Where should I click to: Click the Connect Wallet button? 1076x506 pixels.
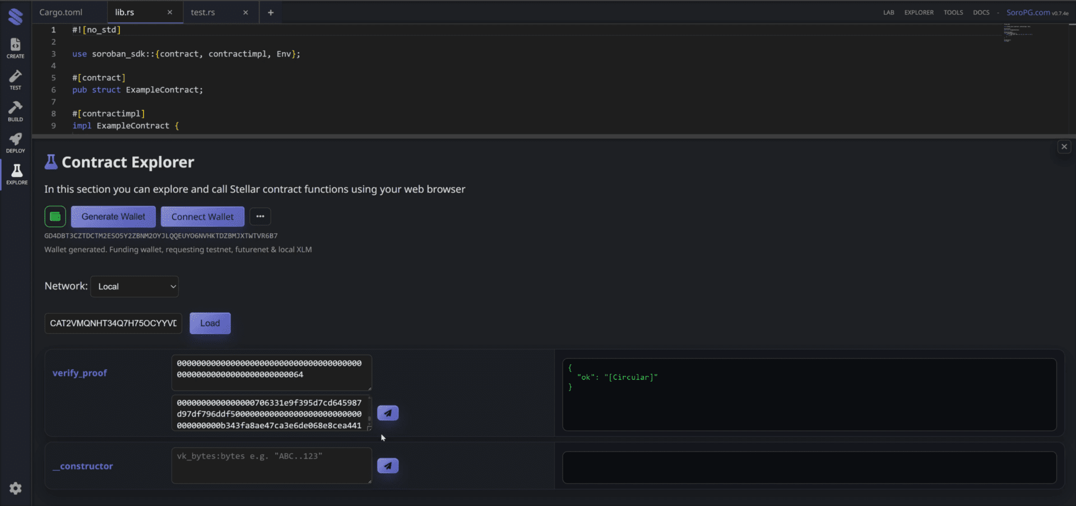point(202,216)
